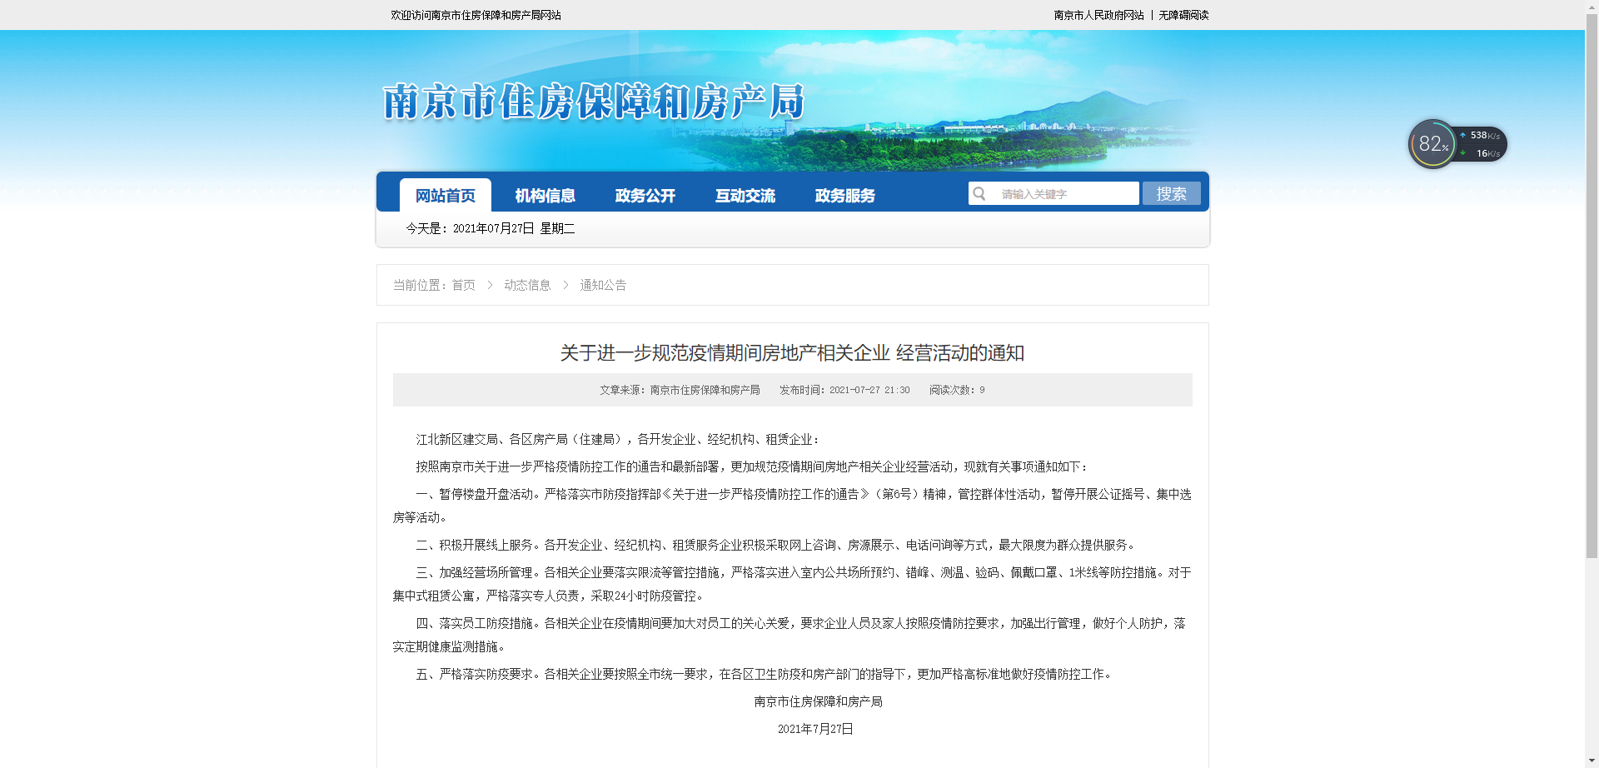Click the 无障碍阅读 link
This screenshot has width=1599, height=768.
1183,15
